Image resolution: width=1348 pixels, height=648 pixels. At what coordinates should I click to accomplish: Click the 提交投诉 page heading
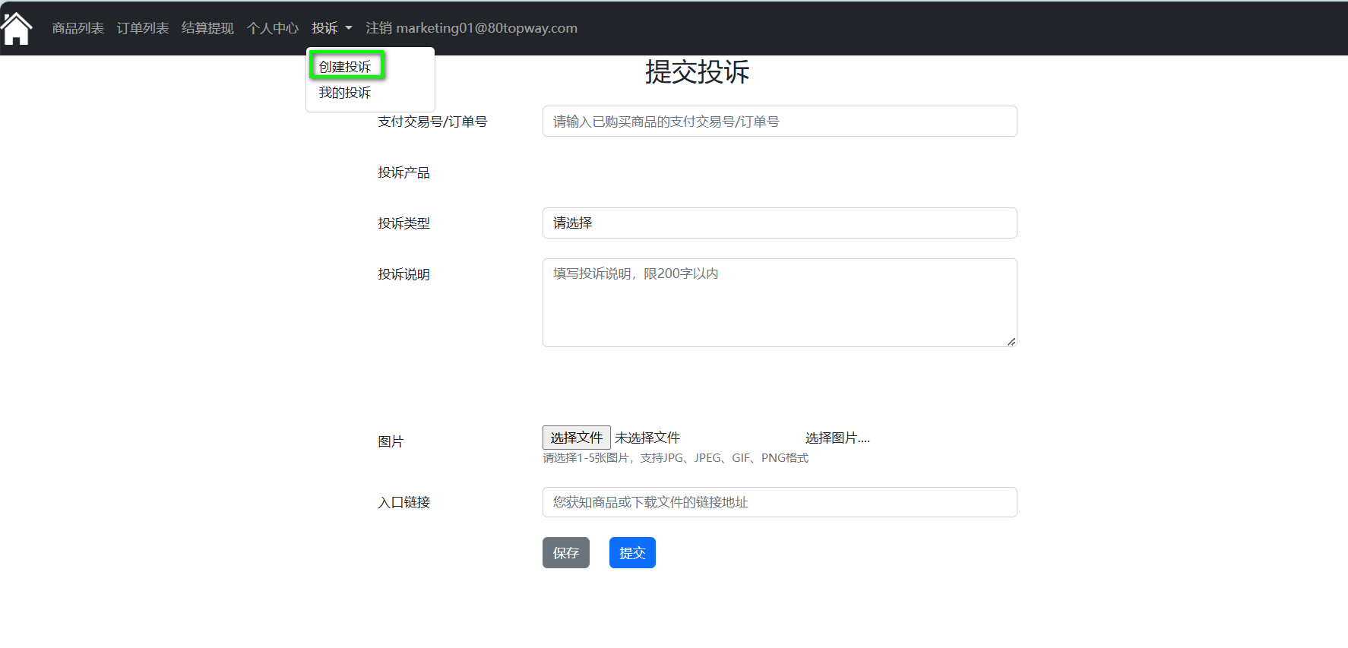pos(697,72)
